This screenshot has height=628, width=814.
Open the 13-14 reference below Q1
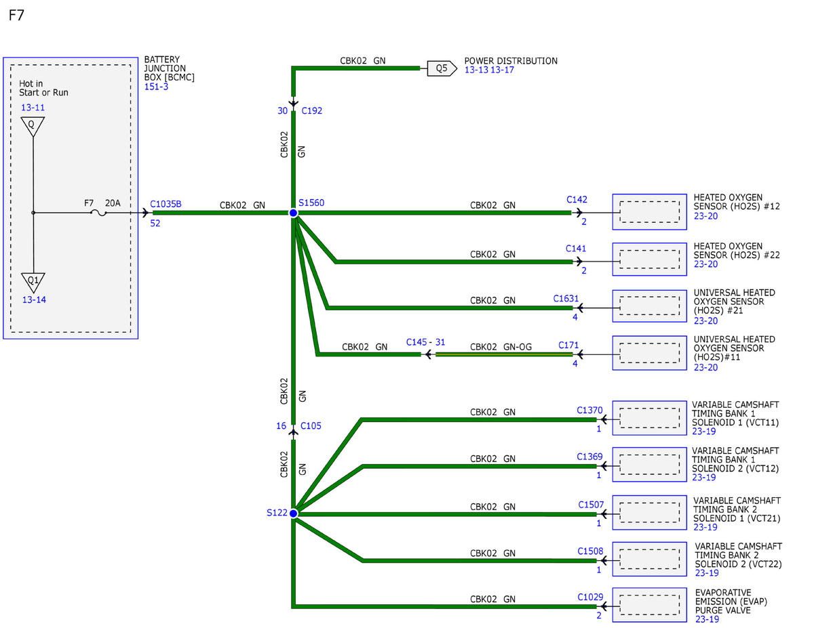(33, 300)
